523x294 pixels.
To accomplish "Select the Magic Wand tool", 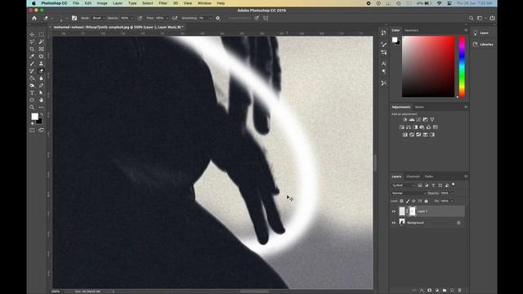I will (41, 42).
